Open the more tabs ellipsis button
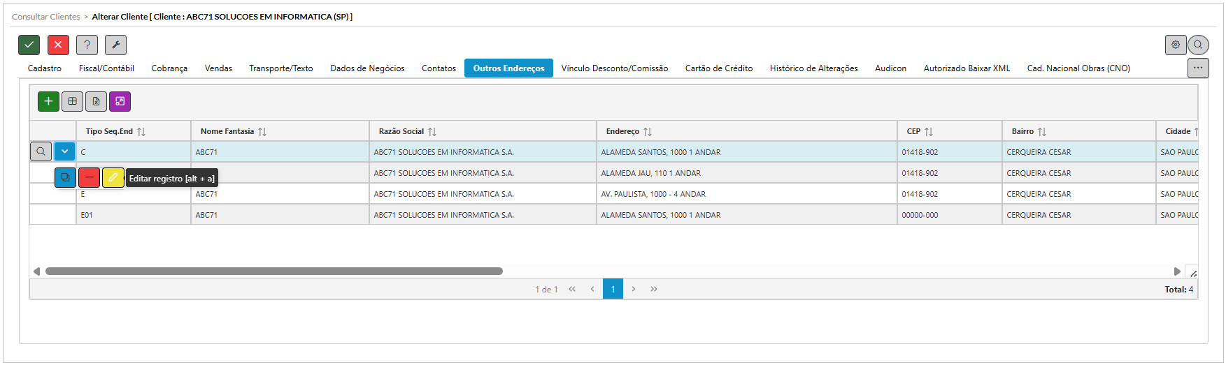This screenshot has height=365, width=1226. point(1197,68)
